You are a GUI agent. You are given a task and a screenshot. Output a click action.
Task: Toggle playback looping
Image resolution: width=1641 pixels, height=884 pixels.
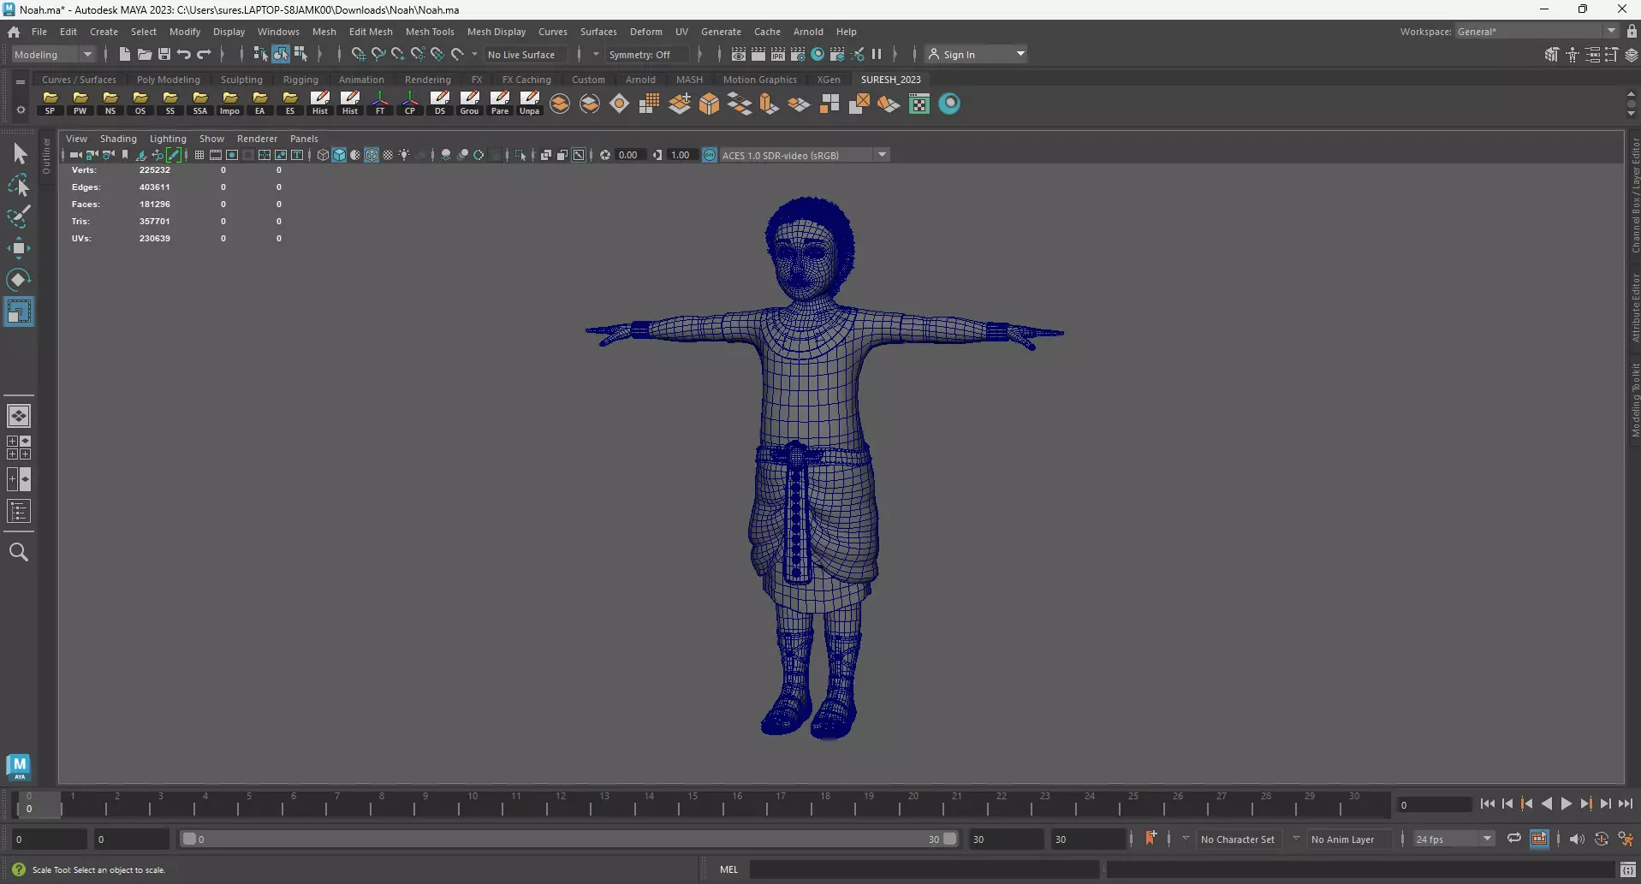click(x=1514, y=839)
